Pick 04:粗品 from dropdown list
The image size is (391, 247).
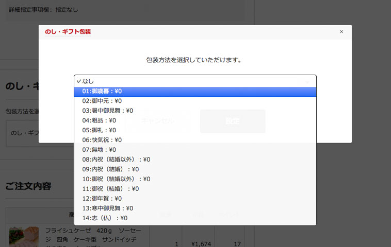[x=99, y=120]
